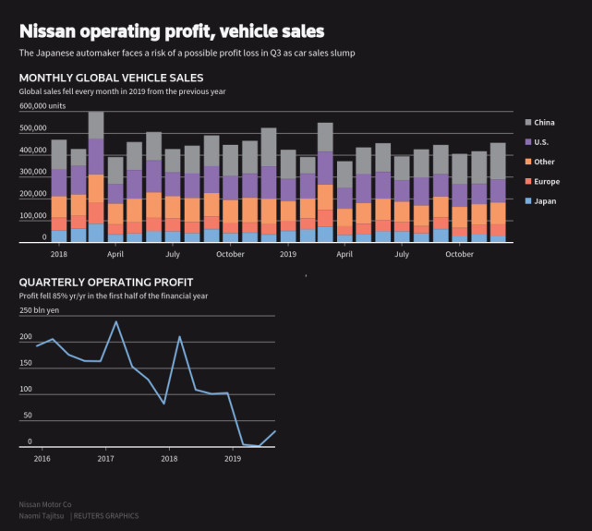The height and width of the screenshot is (531, 592).
Task: Click the '2019' label on the profit chart
Action: (233, 459)
